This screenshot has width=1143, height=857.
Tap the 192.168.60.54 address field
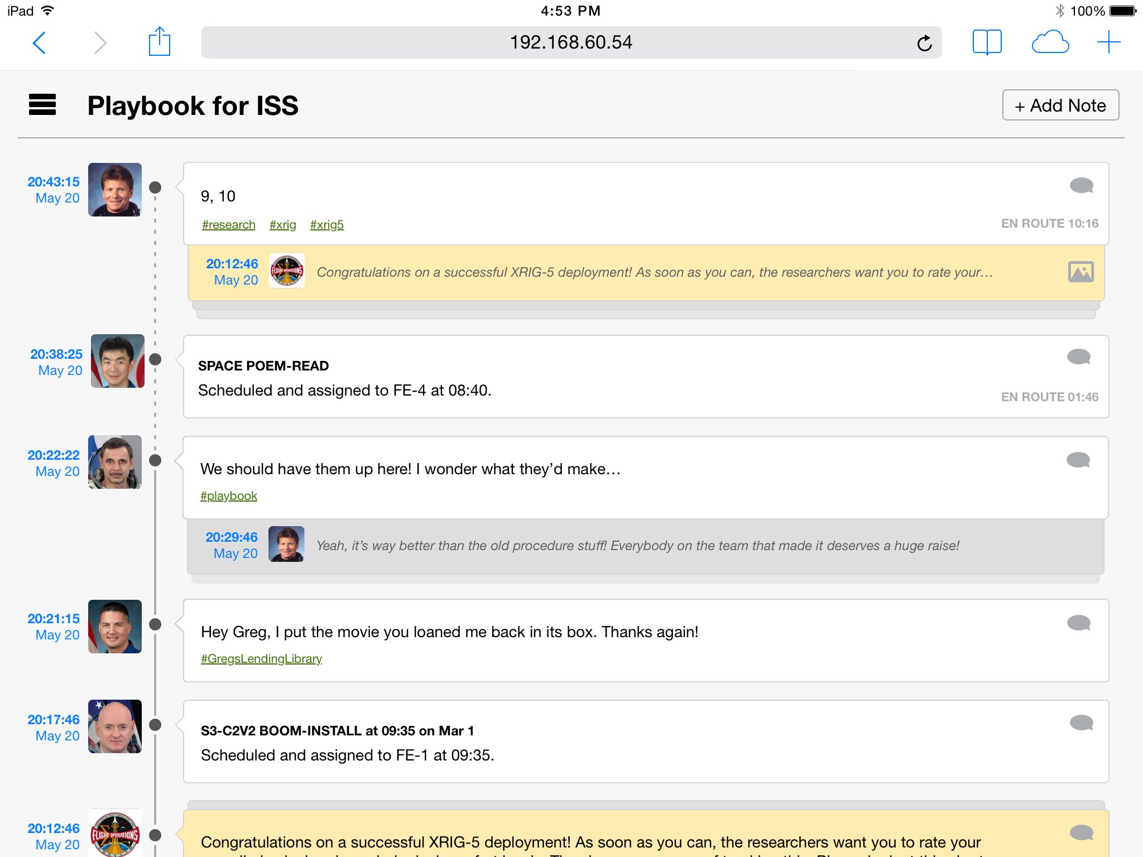coord(570,42)
